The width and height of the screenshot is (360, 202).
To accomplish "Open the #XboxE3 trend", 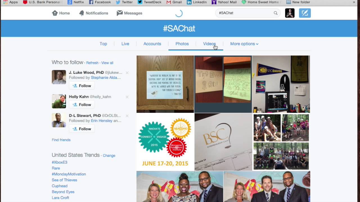I will [59, 162].
